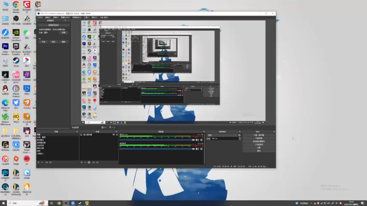Adjust transition duration stepper arrows
The image size is (367, 206).
(239, 139)
